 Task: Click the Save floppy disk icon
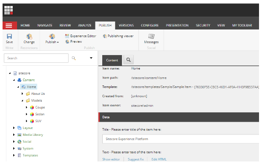click(x=9, y=36)
